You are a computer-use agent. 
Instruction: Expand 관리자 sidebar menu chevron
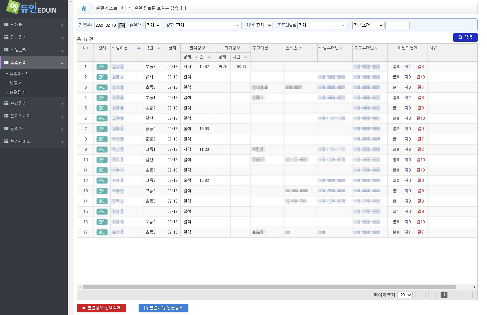coord(62,129)
